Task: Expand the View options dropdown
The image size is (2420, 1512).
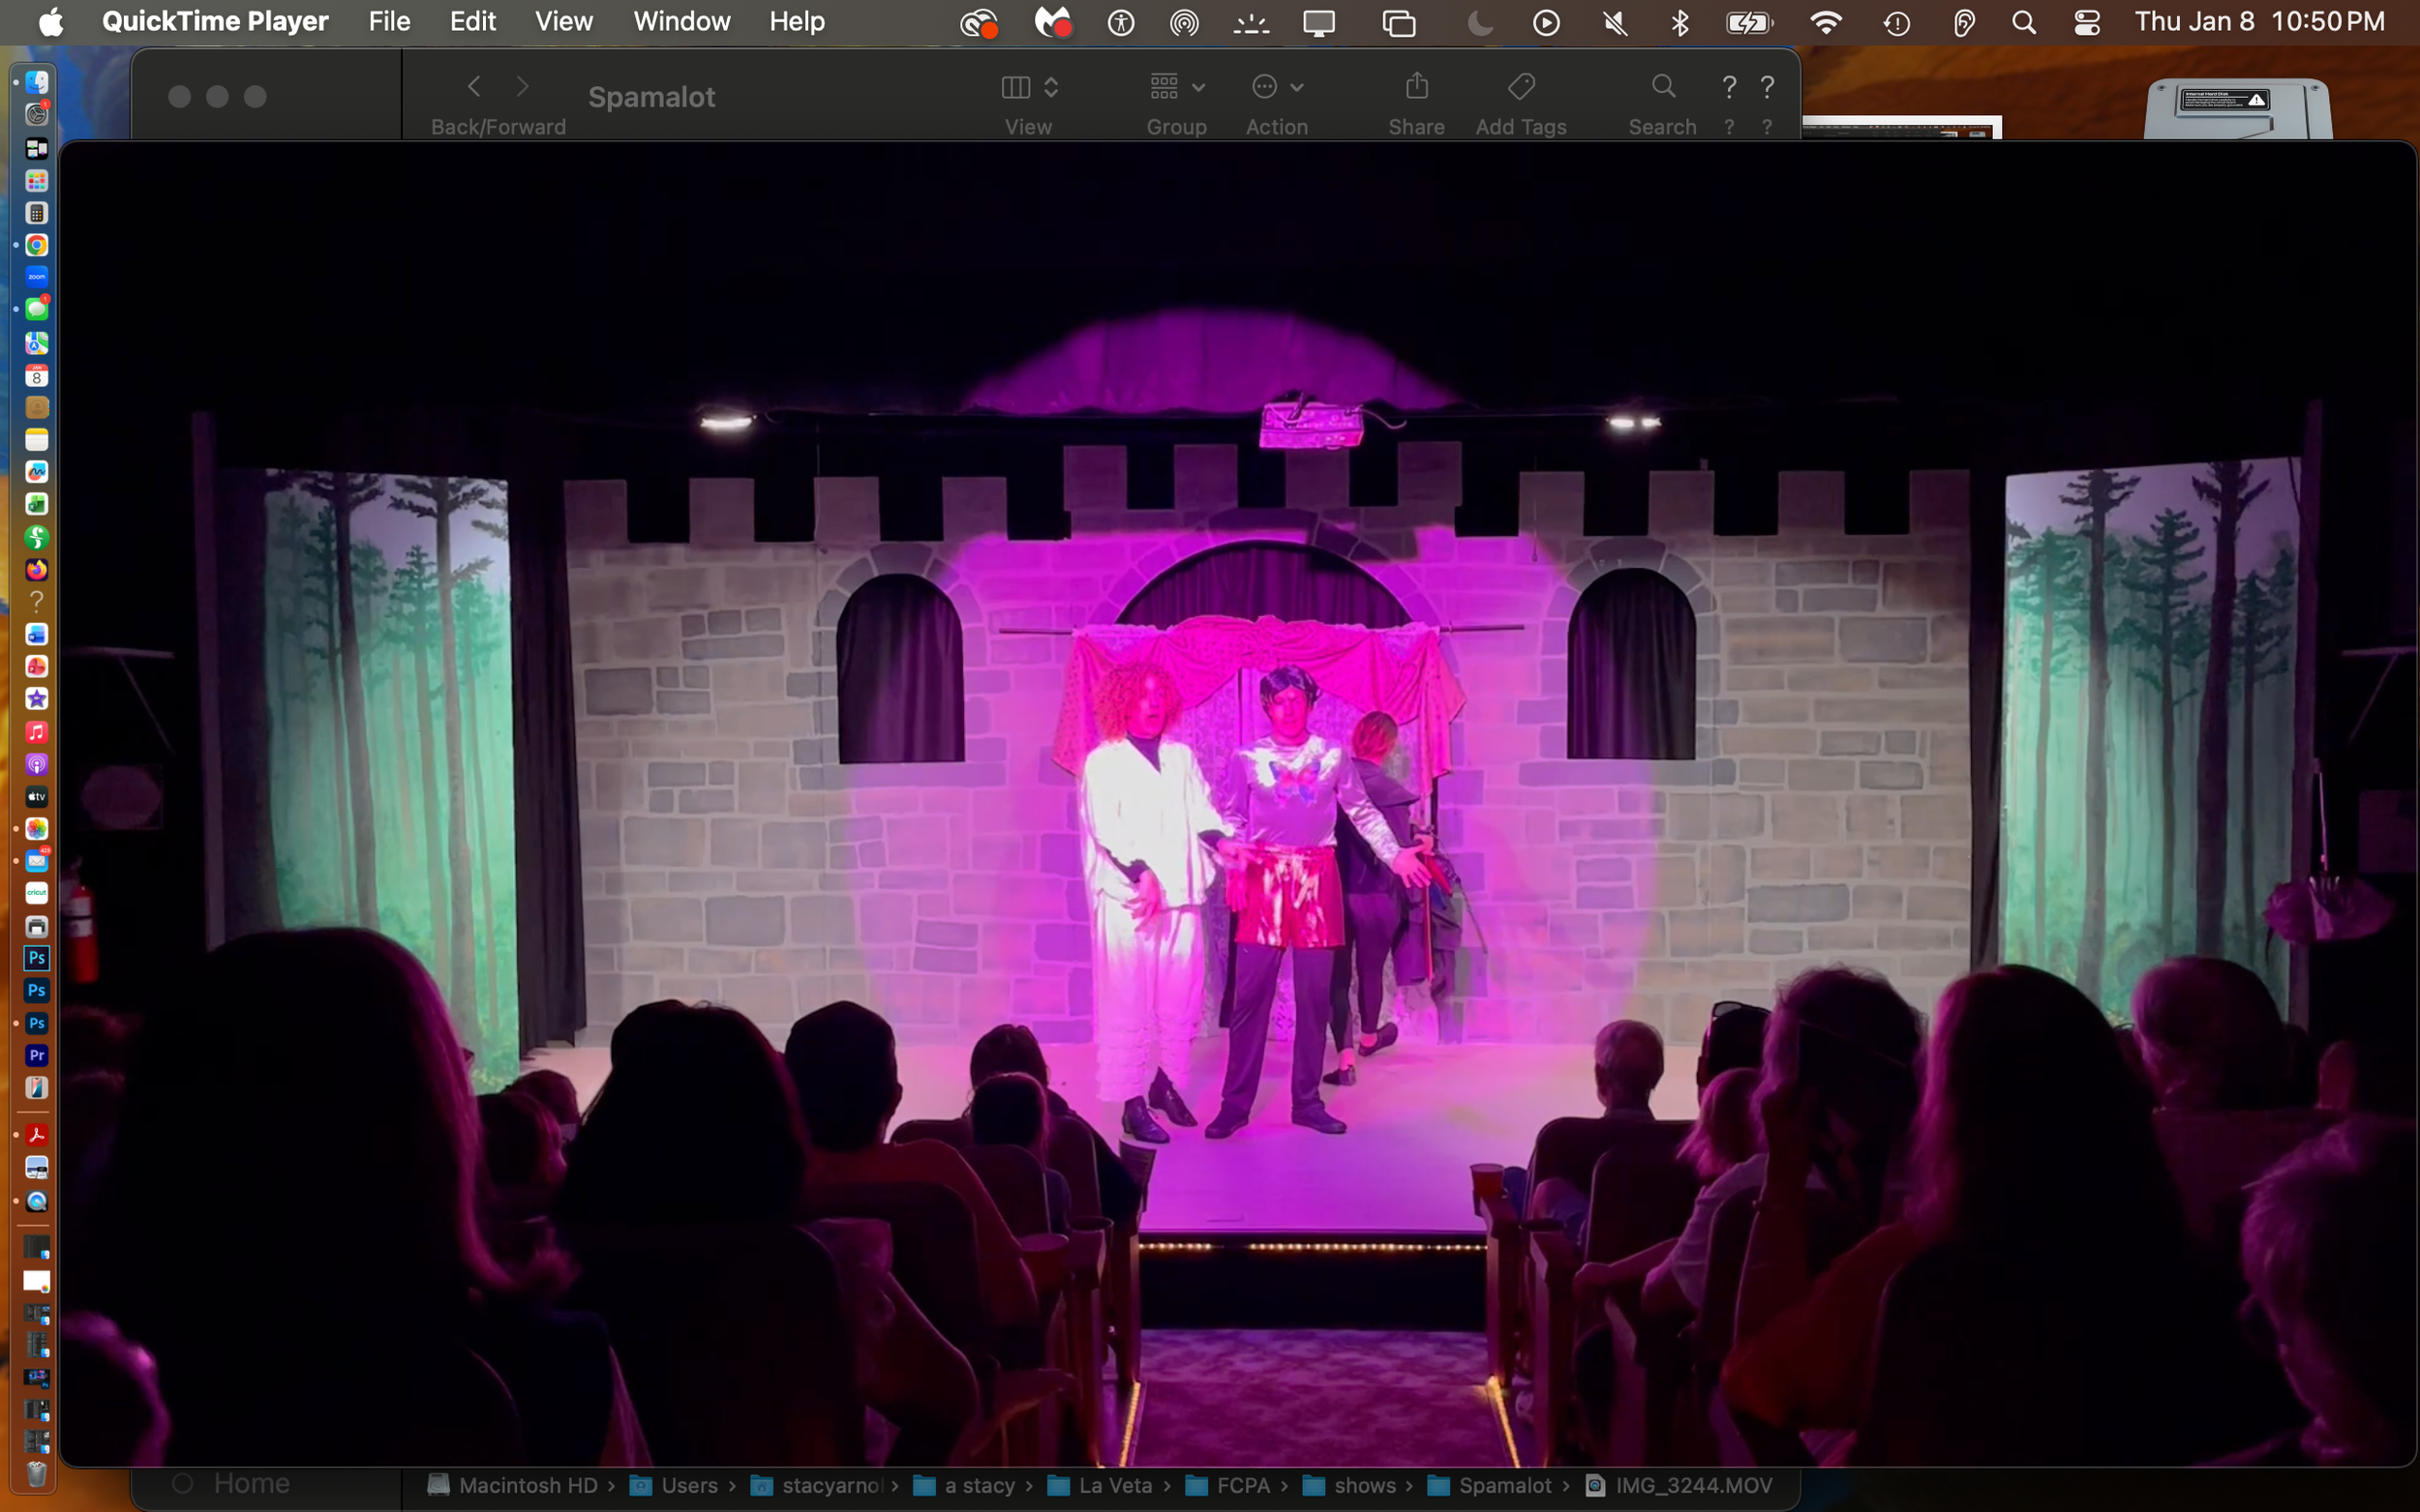Action: coord(1028,87)
